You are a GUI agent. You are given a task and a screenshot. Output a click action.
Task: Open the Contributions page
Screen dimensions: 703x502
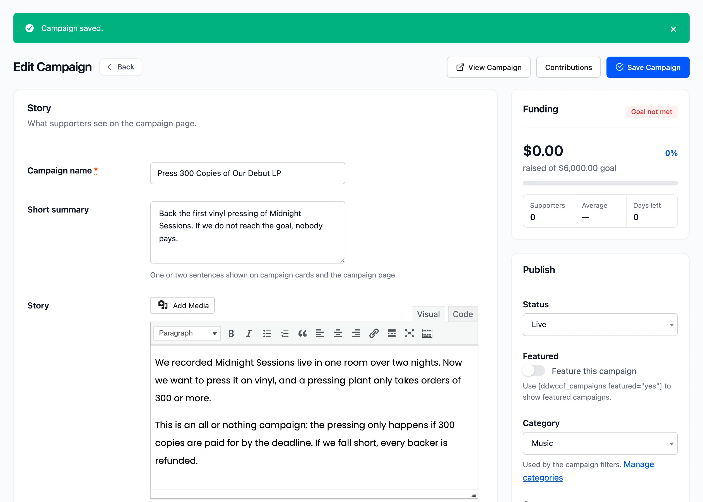[568, 67]
